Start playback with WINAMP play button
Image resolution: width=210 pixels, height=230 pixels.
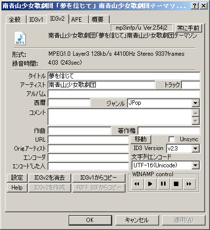(x=150, y=184)
